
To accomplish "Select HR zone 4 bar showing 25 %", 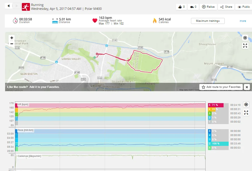I will click(x=218, y=109).
